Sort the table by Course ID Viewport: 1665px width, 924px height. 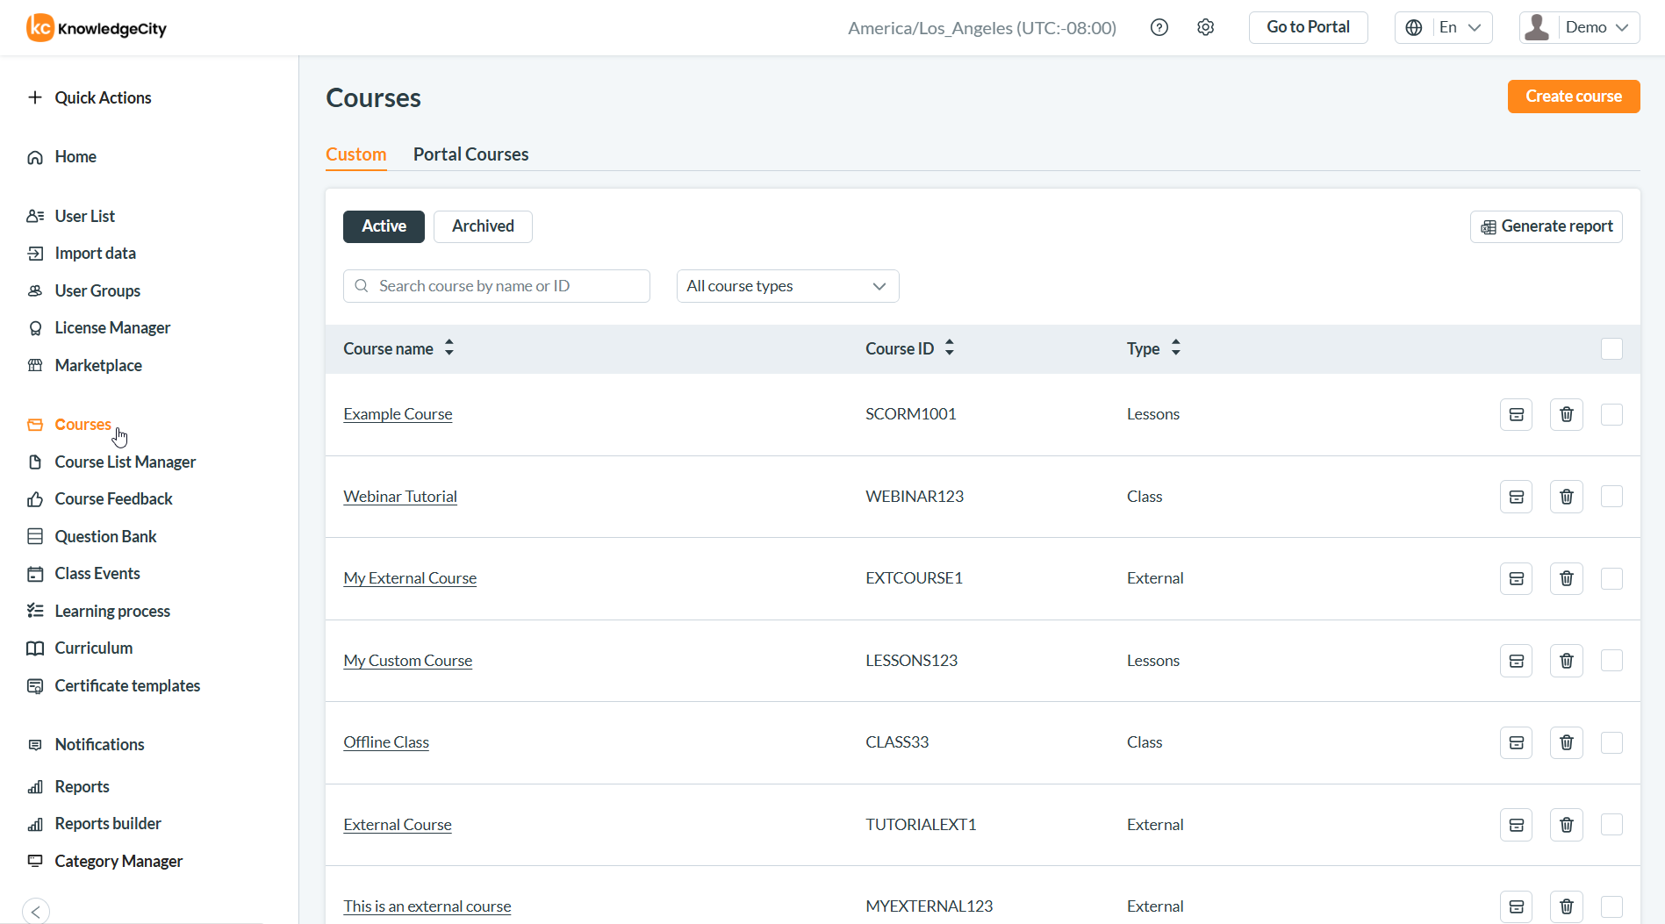949,348
